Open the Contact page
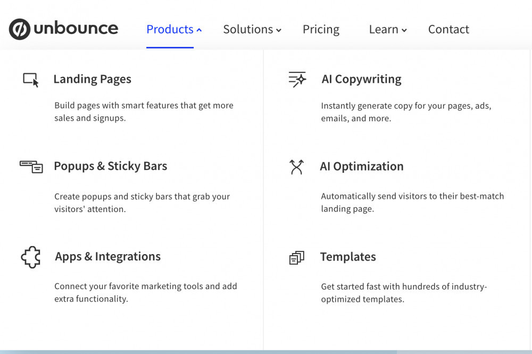This screenshot has width=532, height=354. point(448,30)
